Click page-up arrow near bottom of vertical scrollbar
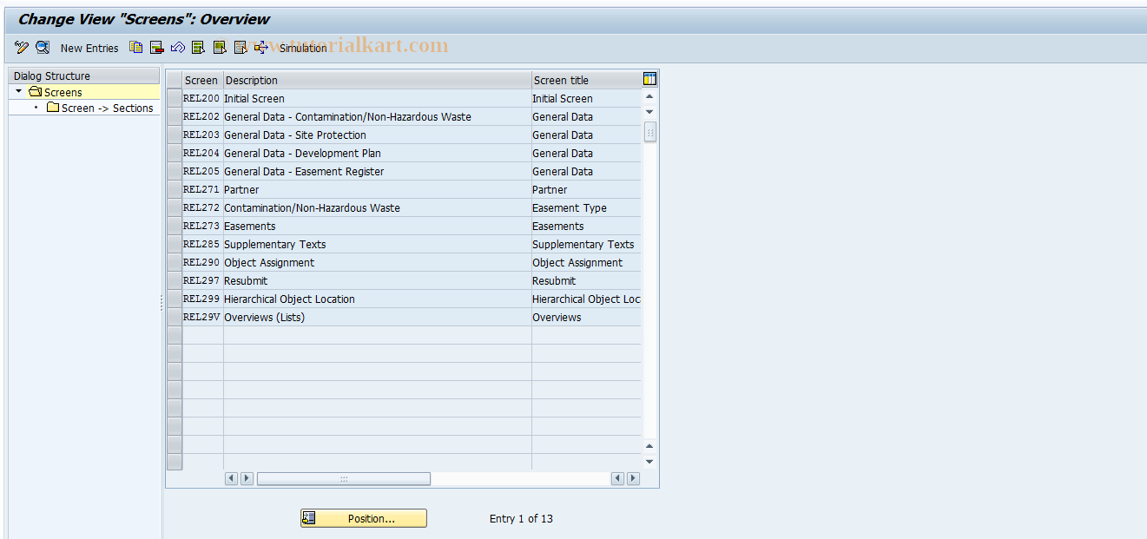 pyautogui.click(x=649, y=446)
